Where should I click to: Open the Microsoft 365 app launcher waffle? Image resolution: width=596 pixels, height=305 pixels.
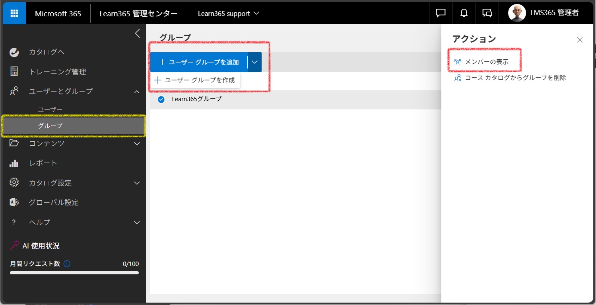pyautogui.click(x=14, y=13)
